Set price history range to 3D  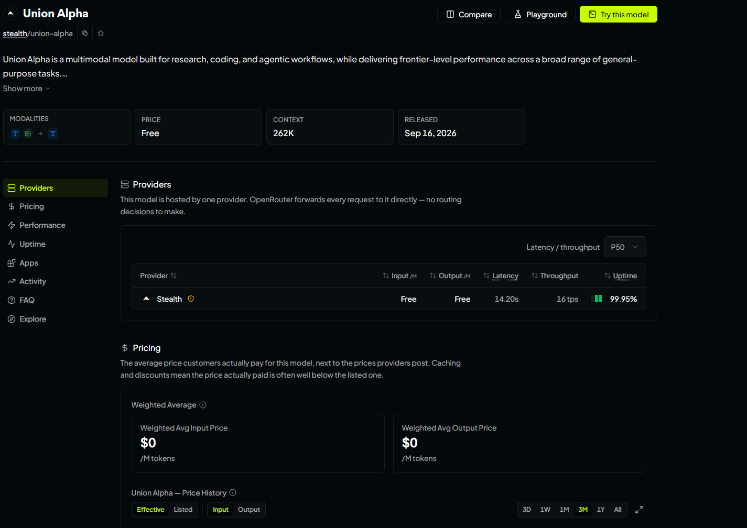pyautogui.click(x=527, y=510)
